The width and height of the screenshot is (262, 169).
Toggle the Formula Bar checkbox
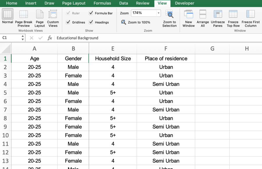91,13
